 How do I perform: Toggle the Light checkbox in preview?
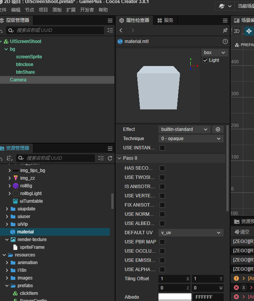(x=205, y=60)
